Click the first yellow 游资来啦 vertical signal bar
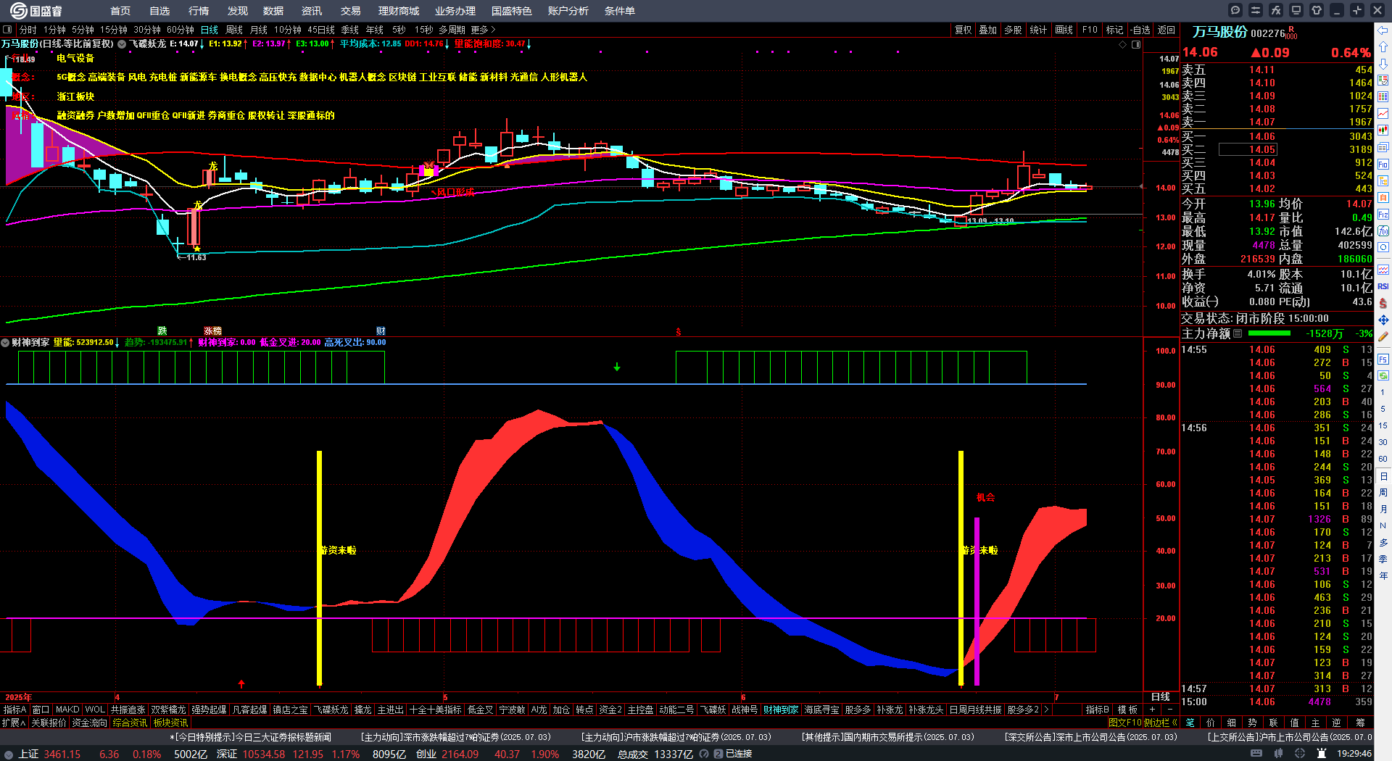Image resolution: width=1392 pixels, height=761 pixels. pos(319,567)
